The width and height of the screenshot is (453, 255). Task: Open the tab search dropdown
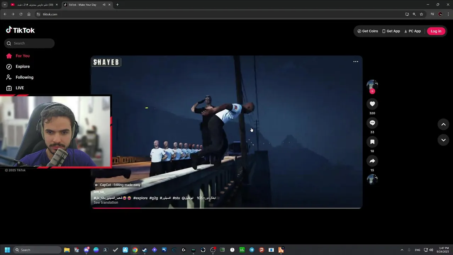point(5,5)
